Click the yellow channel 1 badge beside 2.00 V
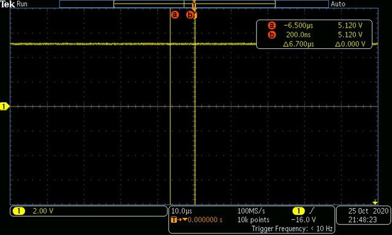The width and height of the screenshot is (392, 235). pos(19,211)
